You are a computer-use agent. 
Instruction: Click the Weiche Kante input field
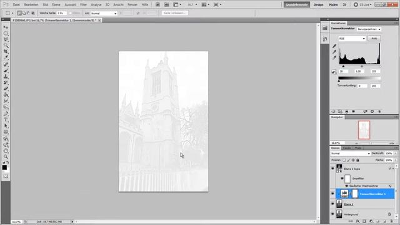point(61,13)
